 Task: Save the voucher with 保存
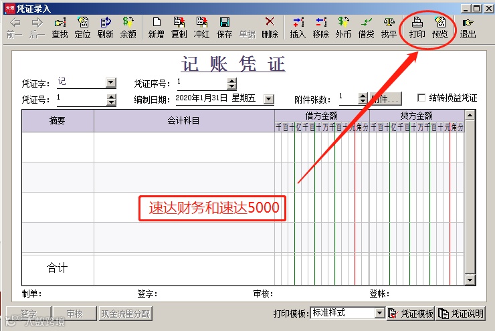[x=225, y=28]
